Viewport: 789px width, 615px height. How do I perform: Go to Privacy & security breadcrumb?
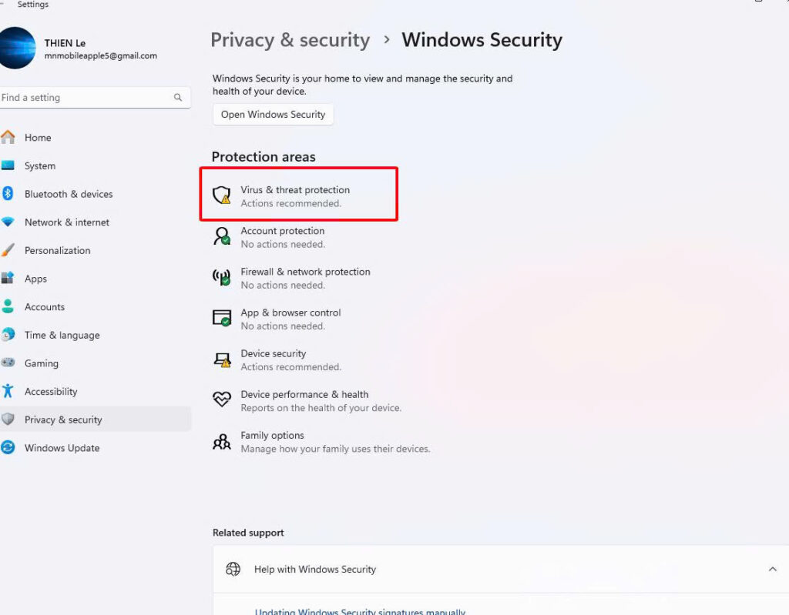coord(290,40)
